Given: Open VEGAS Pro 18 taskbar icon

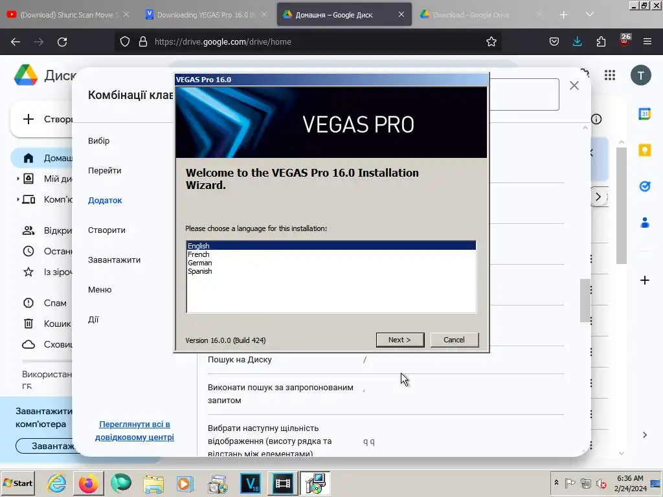Looking at the screenshot, I should click(x=251, y=483).
